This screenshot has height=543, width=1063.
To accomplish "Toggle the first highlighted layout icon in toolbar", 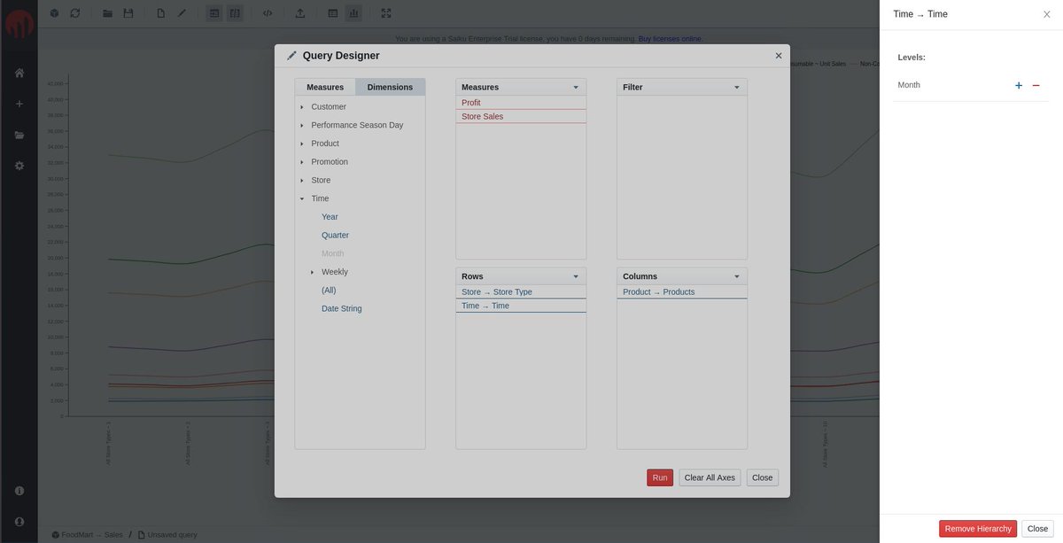I will 214,13.
